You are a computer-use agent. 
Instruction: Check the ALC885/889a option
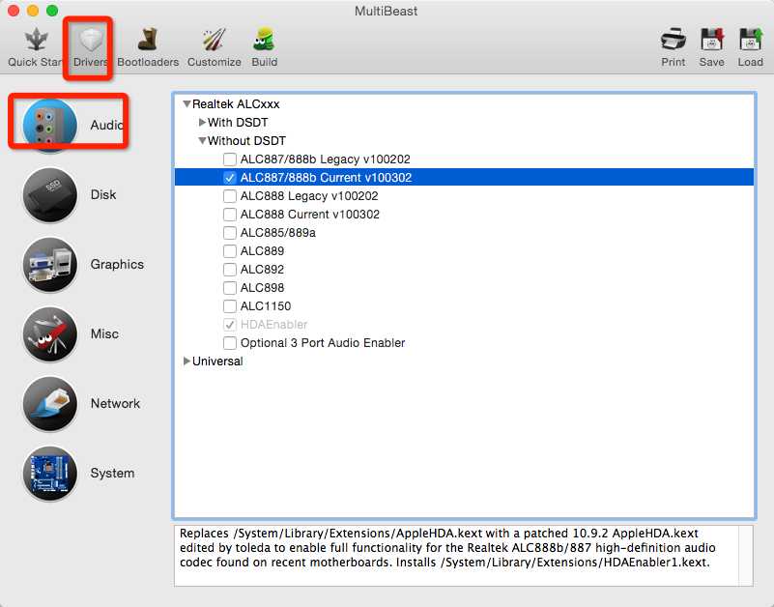[230, 233]
